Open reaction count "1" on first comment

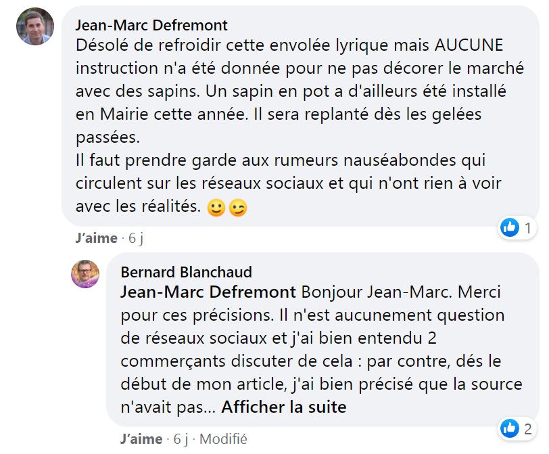click(527, 229)
